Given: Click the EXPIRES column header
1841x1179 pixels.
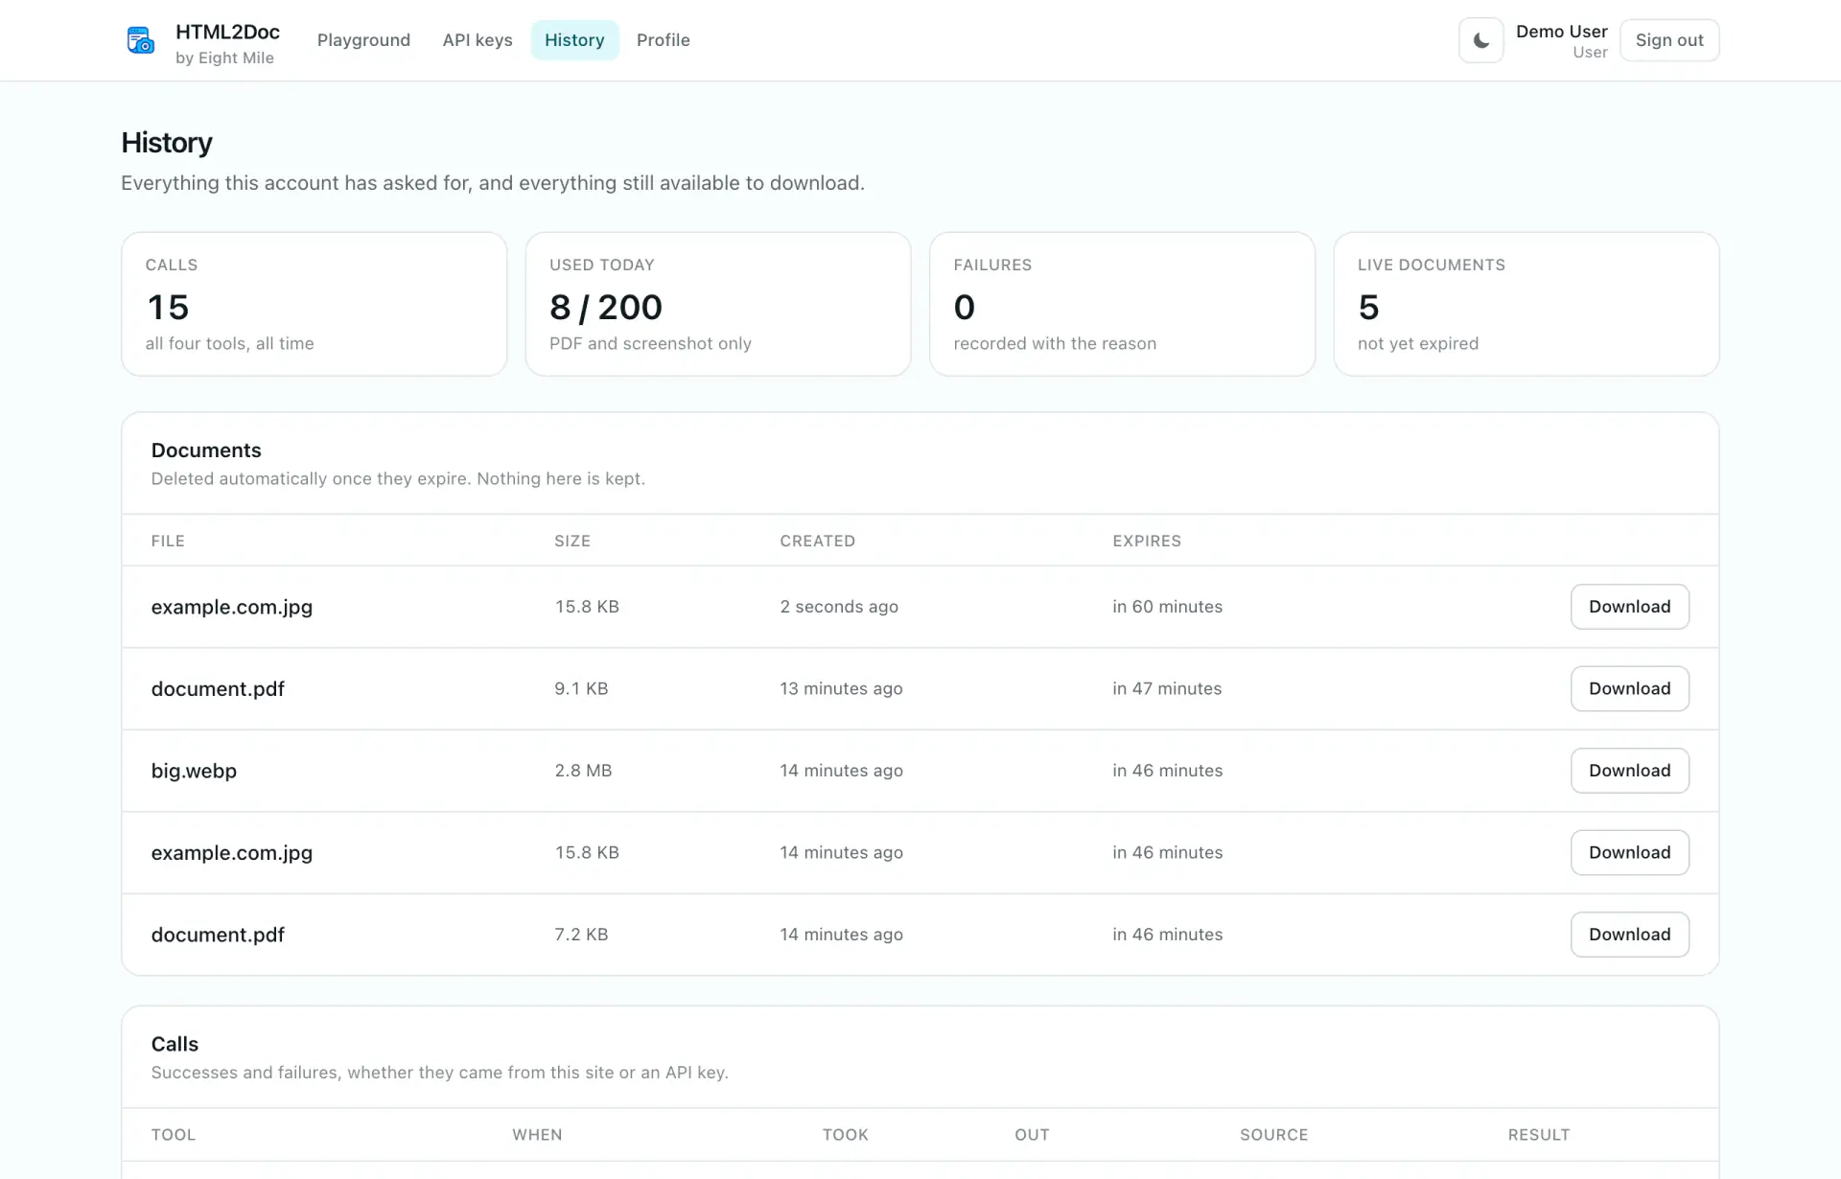Looking at the screenshot, I should pyautogui.click(x=1147, y=541).
